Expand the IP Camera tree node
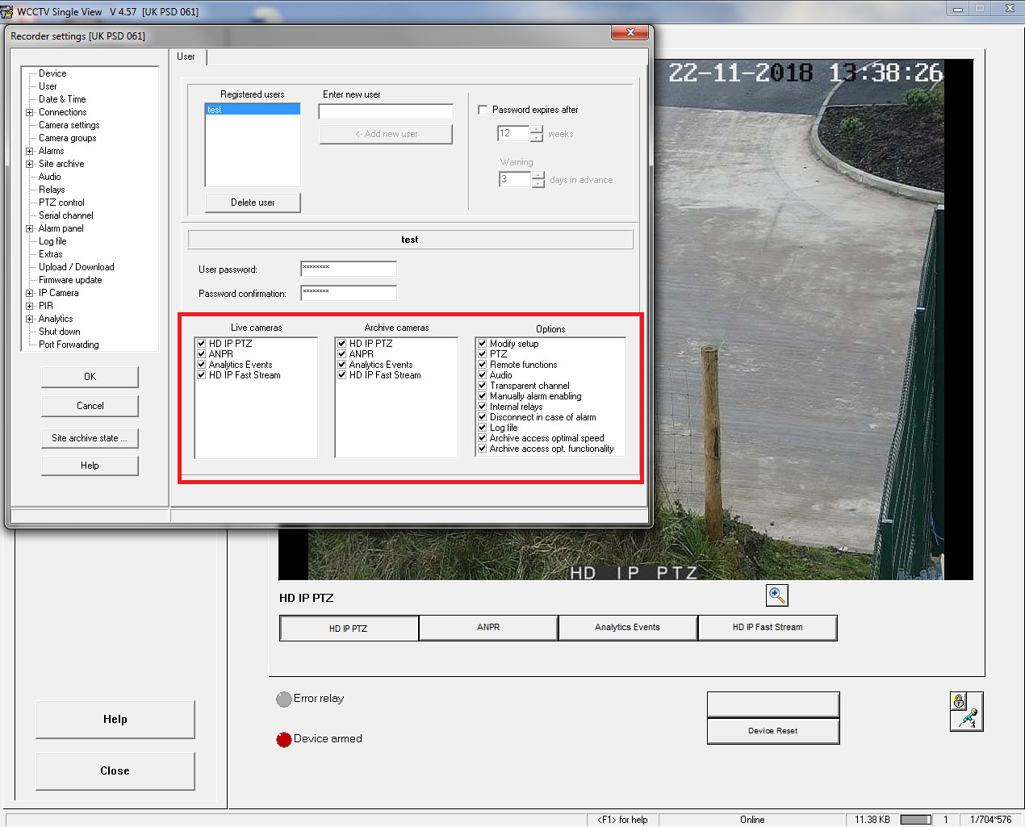Viewport: 1025px width, 827px height. (x=30, y=293)
